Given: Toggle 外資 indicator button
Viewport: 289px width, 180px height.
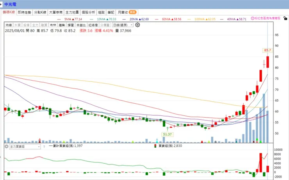Looking at the screenshot, I should pyautogui.click(x=18, y=25).
